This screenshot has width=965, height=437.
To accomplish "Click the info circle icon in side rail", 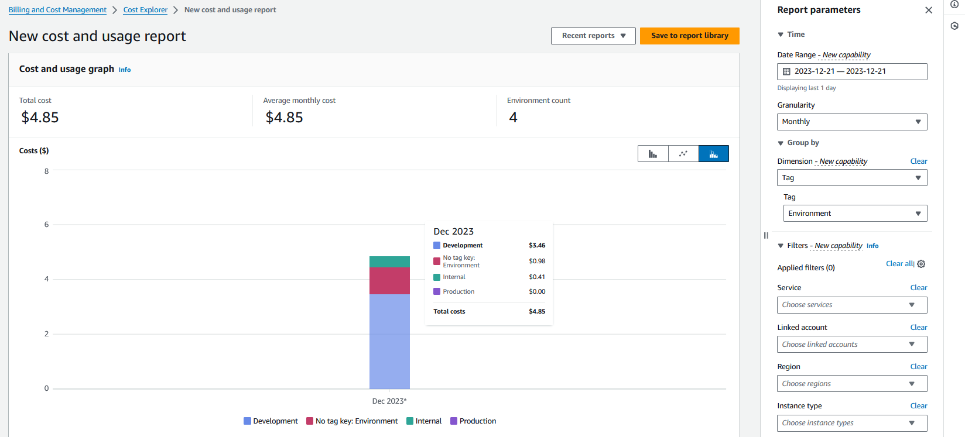I will [954, 5].
